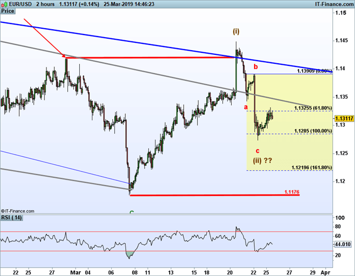Click the ©IT-Finance.com copyright text on chart
Screen dimensions: 355x276
[x=18, y=211]
